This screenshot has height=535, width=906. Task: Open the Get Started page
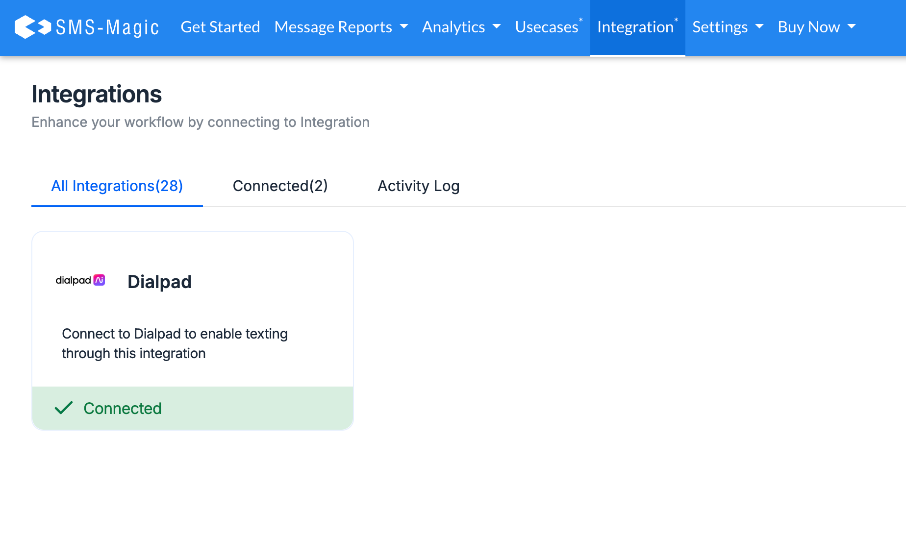pyautogui.click(x=220, y=27)
